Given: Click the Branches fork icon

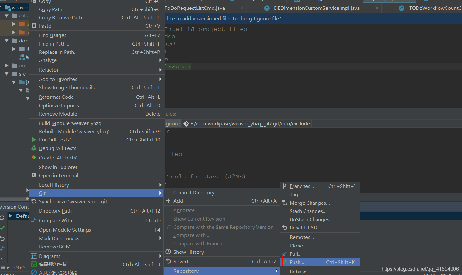Looking at the screenshot, I should click(x=285, y=186).
